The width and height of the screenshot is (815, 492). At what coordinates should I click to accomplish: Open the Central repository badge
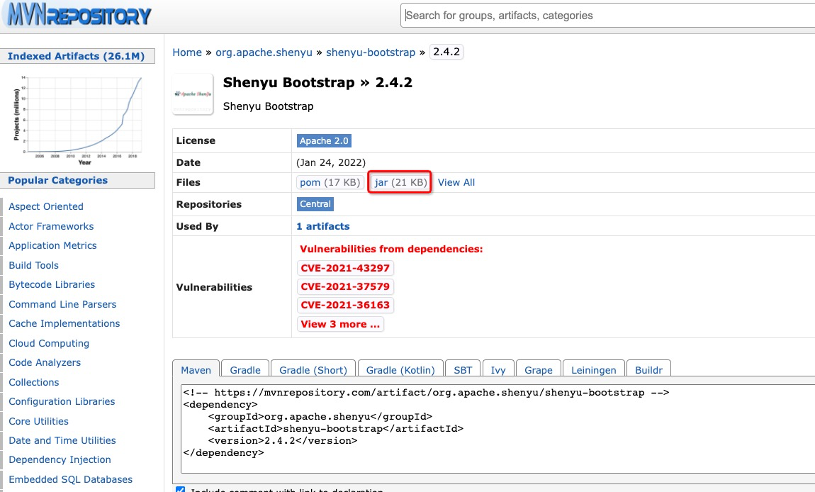click(315, 204)
